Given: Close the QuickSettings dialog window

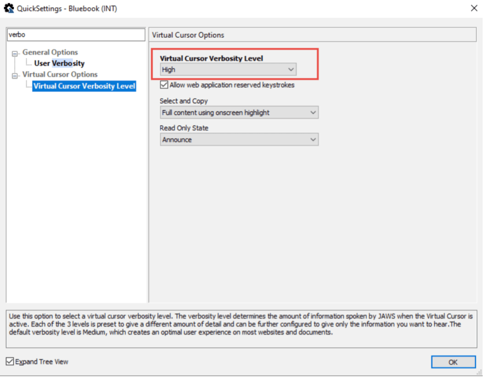Looking at the screenshot, I should point(474,8).
